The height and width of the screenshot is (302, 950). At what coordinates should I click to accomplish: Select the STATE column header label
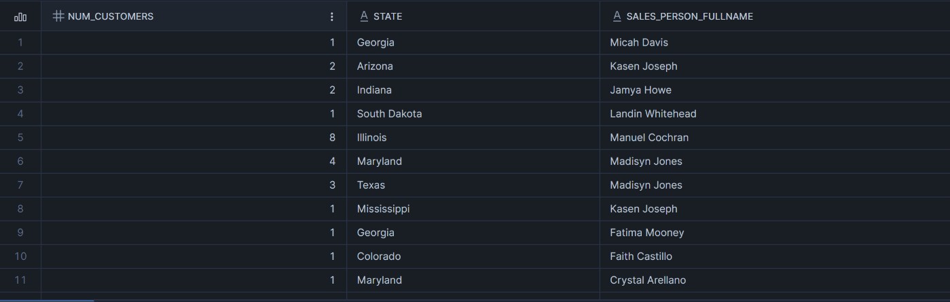388,16
